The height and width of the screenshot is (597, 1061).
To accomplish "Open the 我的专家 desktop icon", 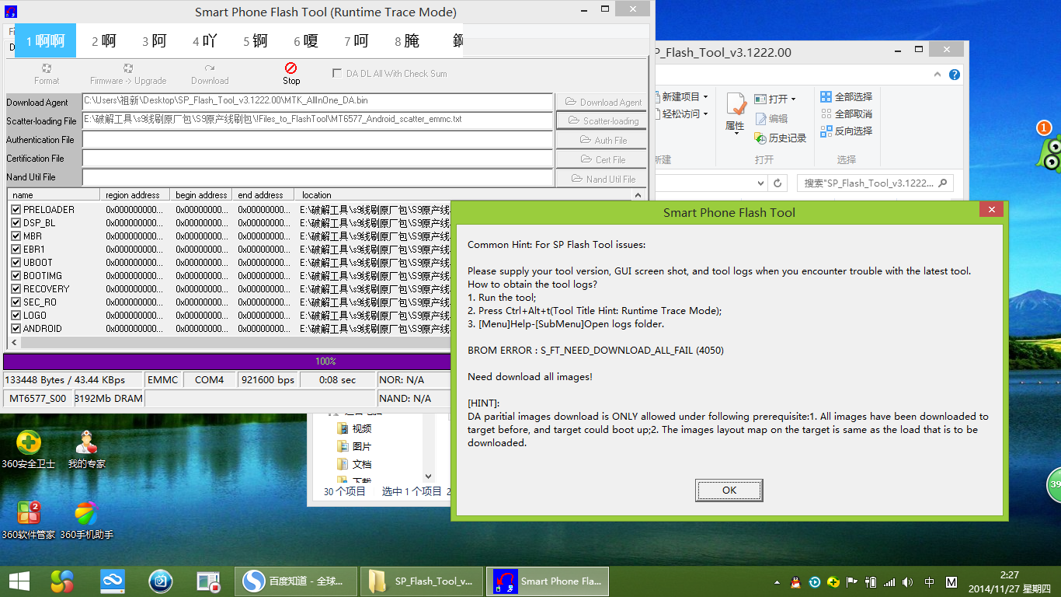I will coord(86,449).
